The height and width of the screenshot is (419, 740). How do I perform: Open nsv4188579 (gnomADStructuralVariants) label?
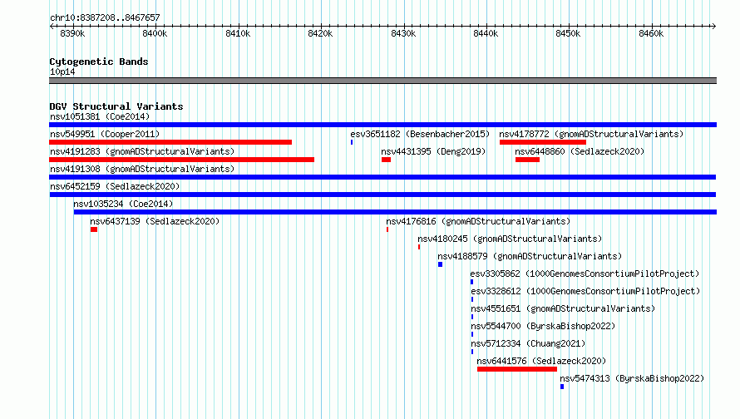coord(530,256)
